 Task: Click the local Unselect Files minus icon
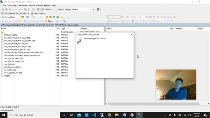pos(61,21)
